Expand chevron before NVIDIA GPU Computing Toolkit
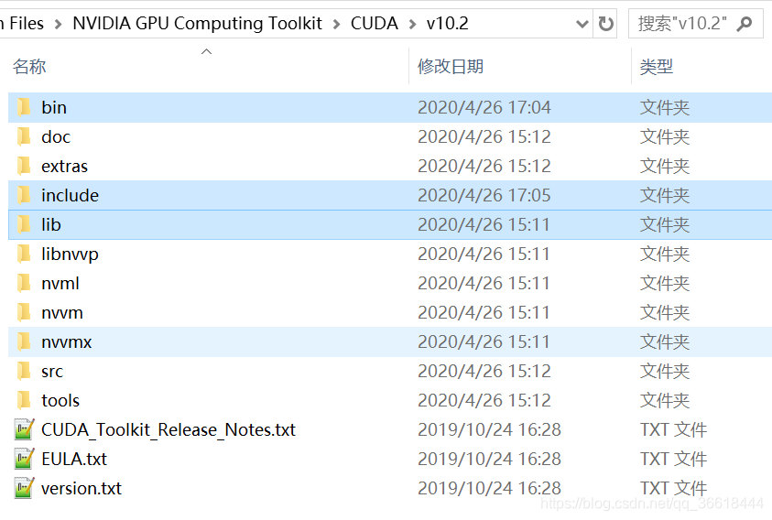 coord(58,24)
